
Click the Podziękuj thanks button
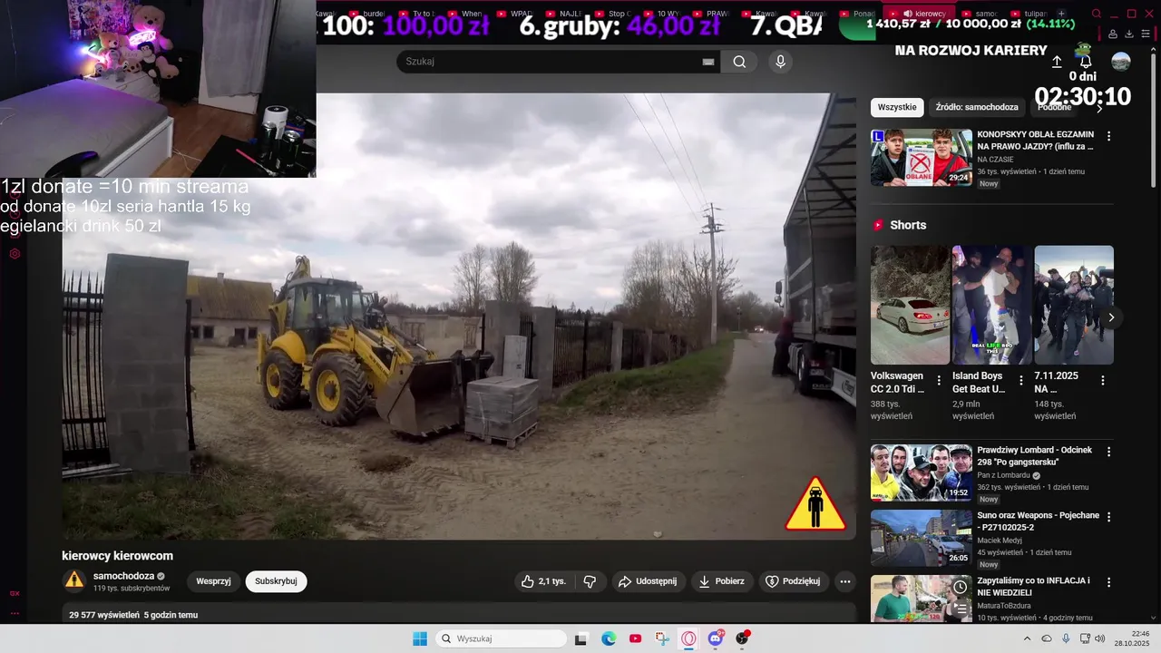[x=794, y=581]
